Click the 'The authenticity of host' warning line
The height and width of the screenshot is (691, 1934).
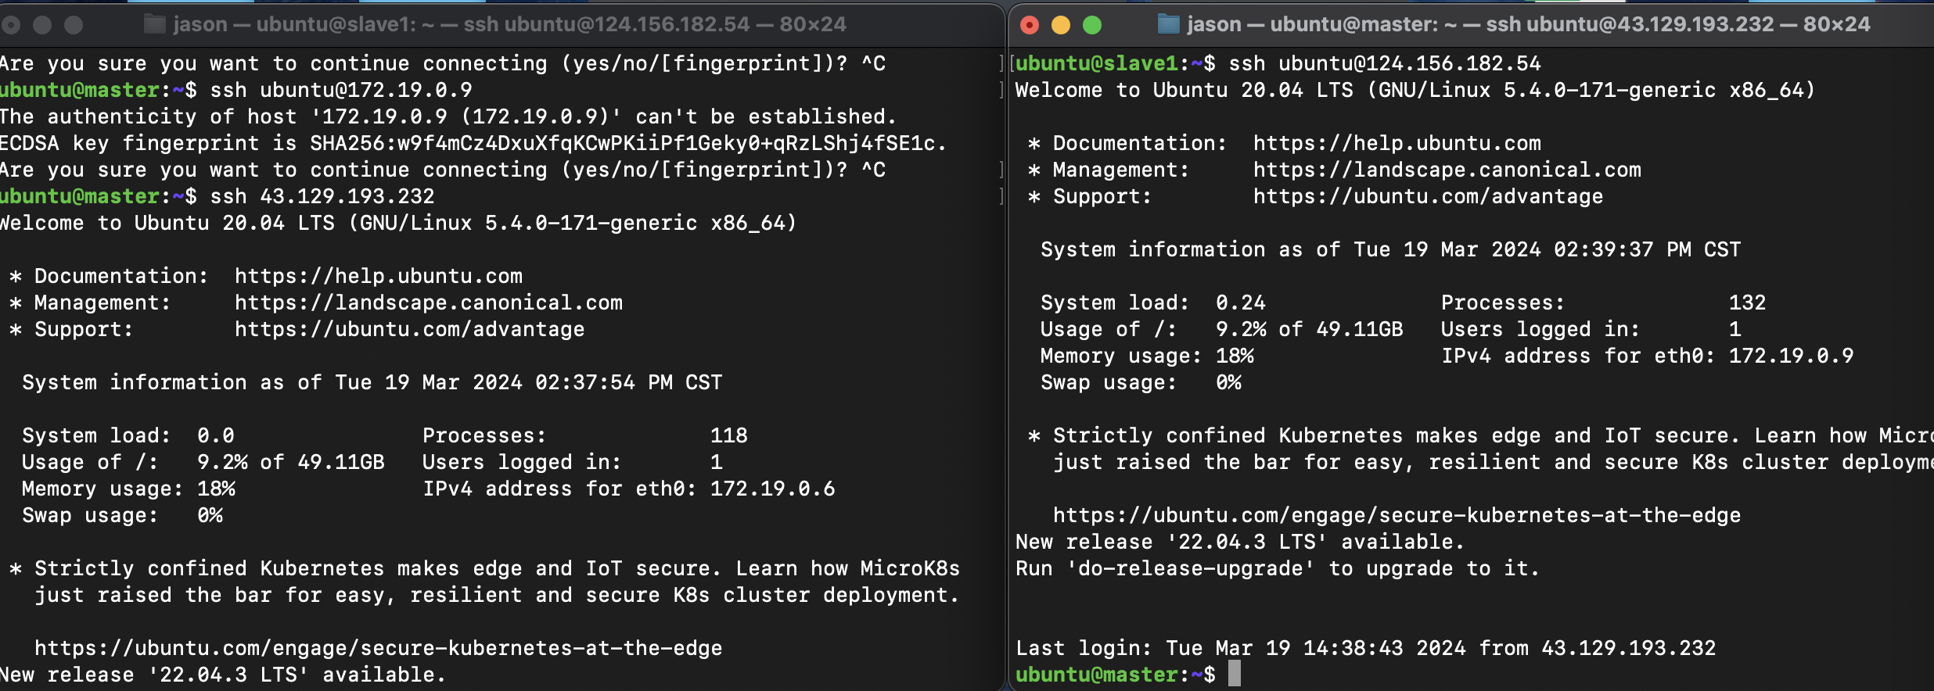448,116
